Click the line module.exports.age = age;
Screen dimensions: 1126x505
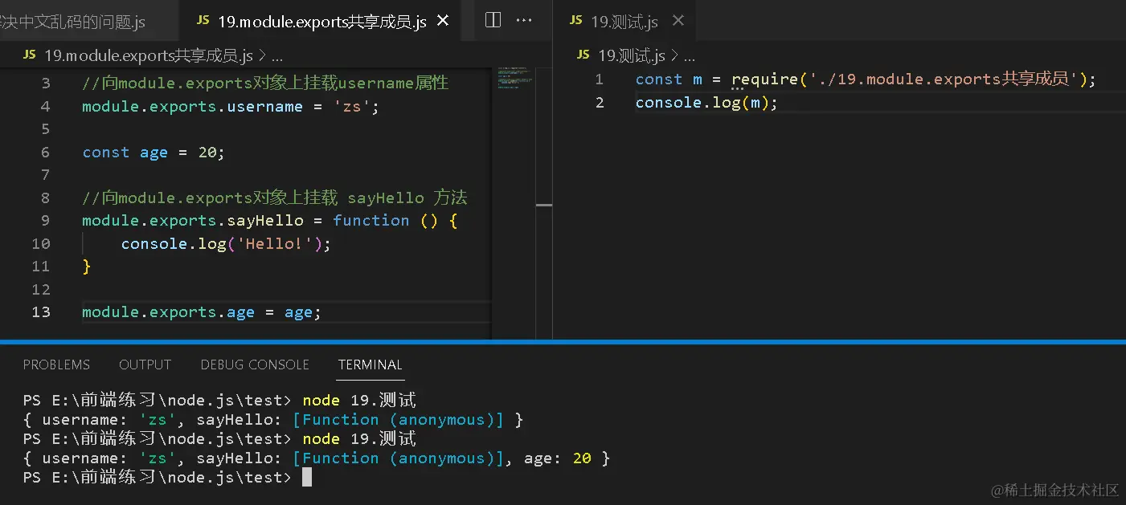[202, 312]
